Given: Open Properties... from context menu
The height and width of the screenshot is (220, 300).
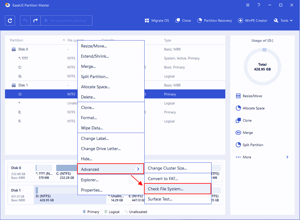Looking at the screenshot, I should [x=111, y=190].
